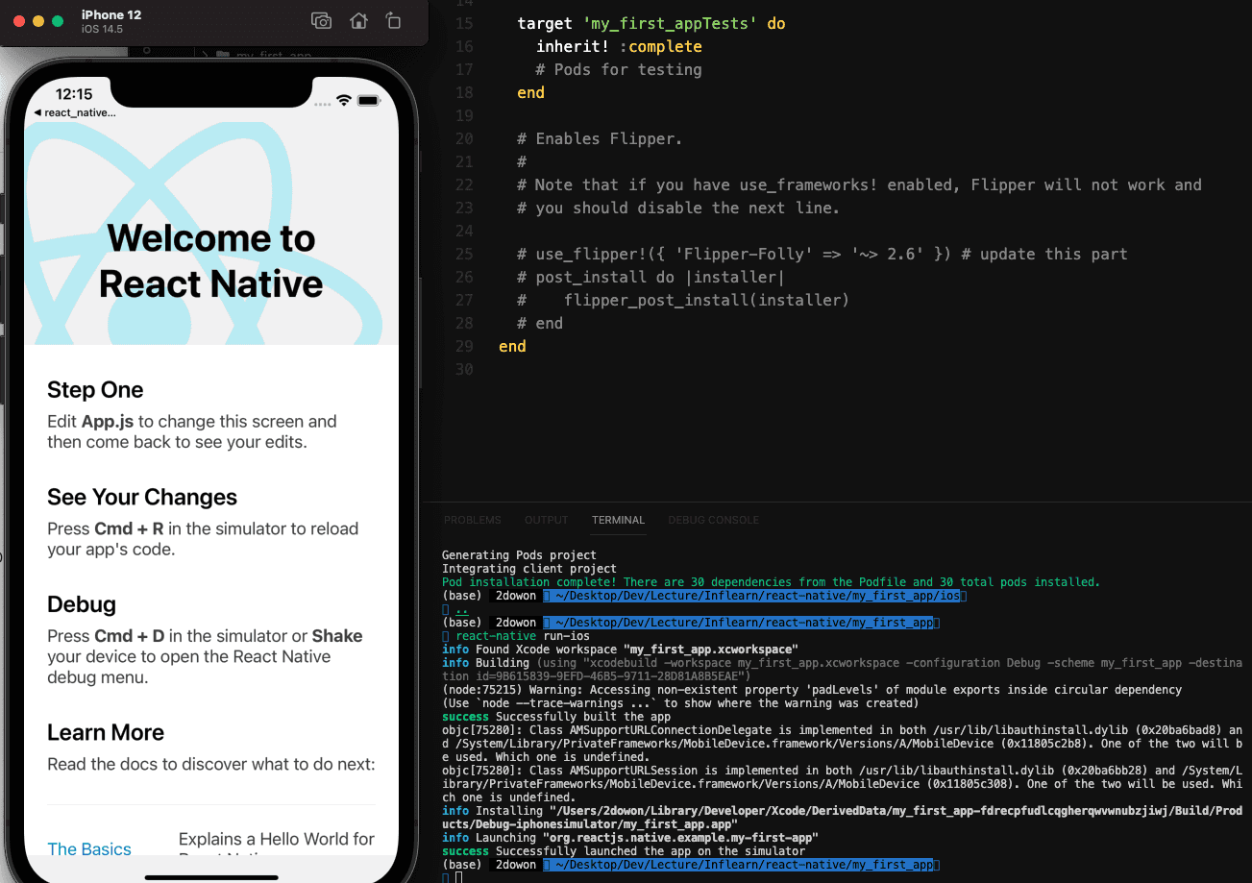
Task: Close the Simulator window with the red button
Action: 19,21
